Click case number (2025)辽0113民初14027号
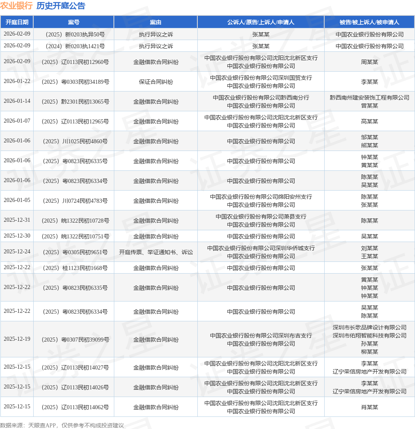This screenshot has width=415, height=429. point(74,367)
